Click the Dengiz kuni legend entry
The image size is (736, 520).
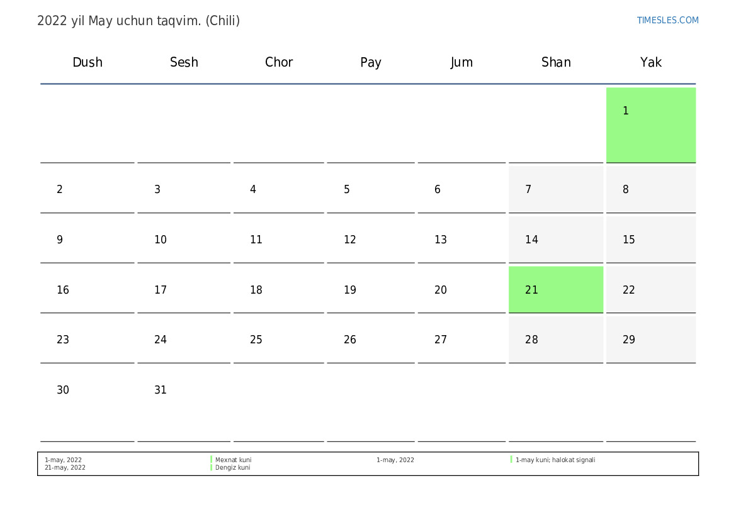click(232, 467)
